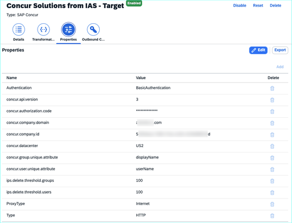The height and width of the screenshot is (223, 292).
Task: Select the ProxyType name cell
Action: click(15, 203)
